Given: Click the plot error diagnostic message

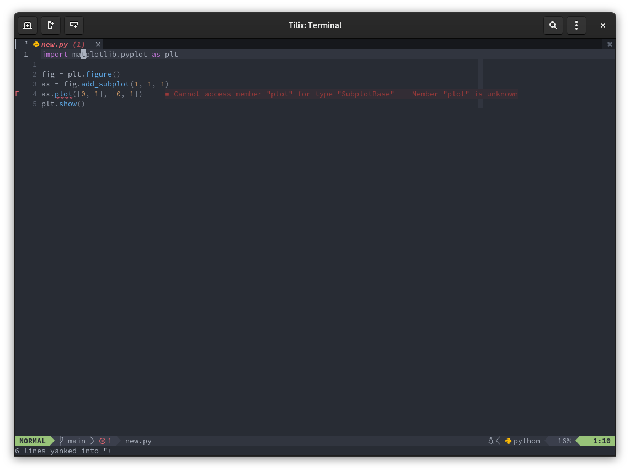Looking at the screenshot, I should point(276,94).
